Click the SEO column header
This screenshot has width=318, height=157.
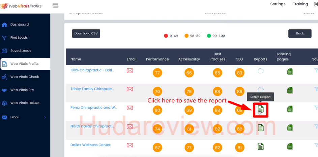[x=239, y=59]
